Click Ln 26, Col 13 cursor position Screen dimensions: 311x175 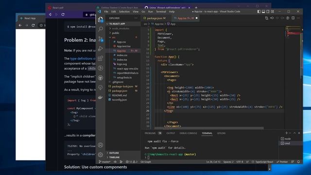pyautogui.click(x=213, y=162)
